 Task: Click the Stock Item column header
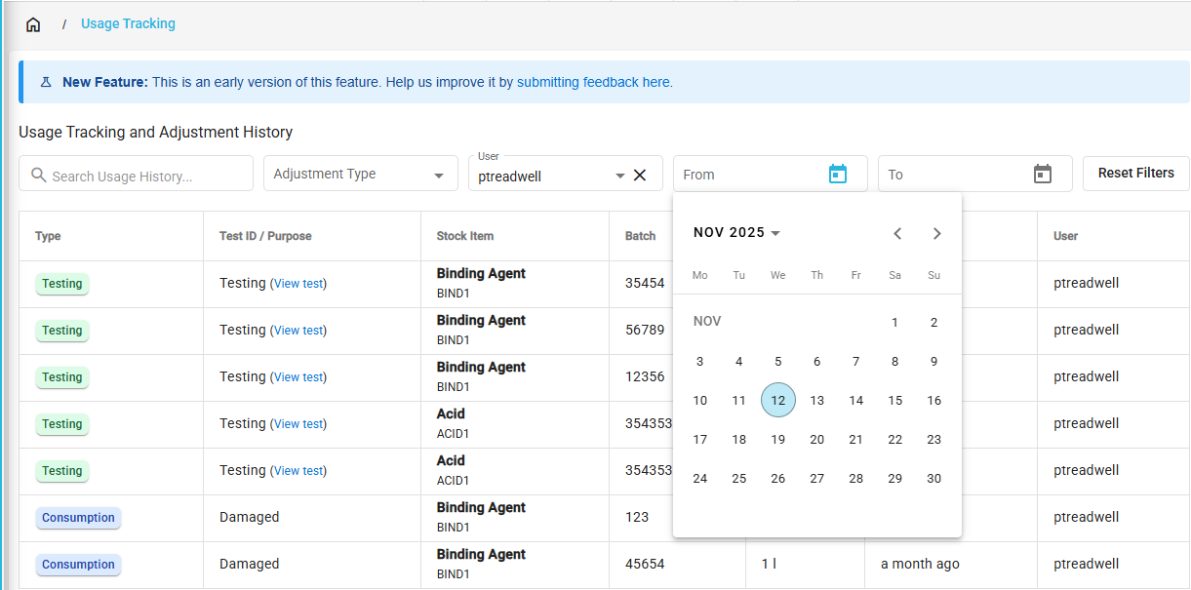point(465,236)
